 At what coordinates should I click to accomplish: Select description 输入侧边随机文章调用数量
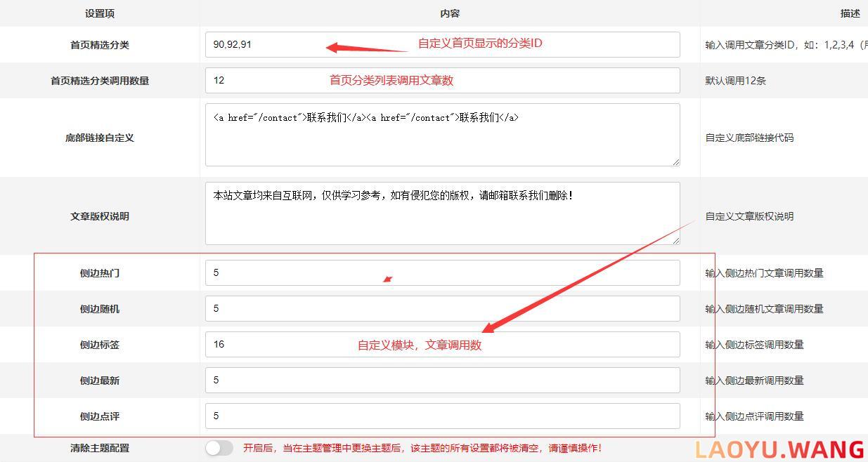pyautogui.click(x=765, y=309)
